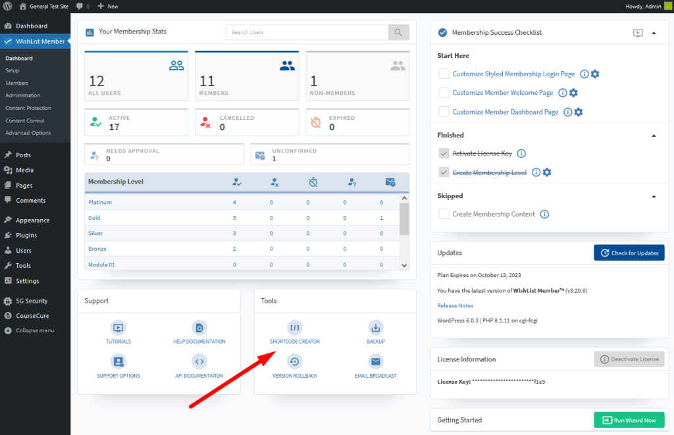Focus the Search Users input field
Screen dimensions: 674x435
(x=307, y=32)
